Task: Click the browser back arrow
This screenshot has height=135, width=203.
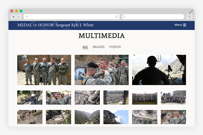Action: click(13, 17)
